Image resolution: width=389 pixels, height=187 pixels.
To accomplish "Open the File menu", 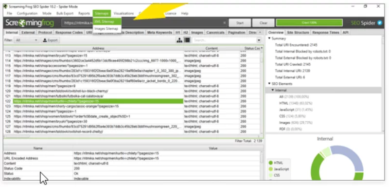I will [9, 14].
